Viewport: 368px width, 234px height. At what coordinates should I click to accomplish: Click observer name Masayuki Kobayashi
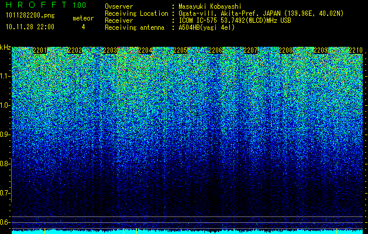210,6
